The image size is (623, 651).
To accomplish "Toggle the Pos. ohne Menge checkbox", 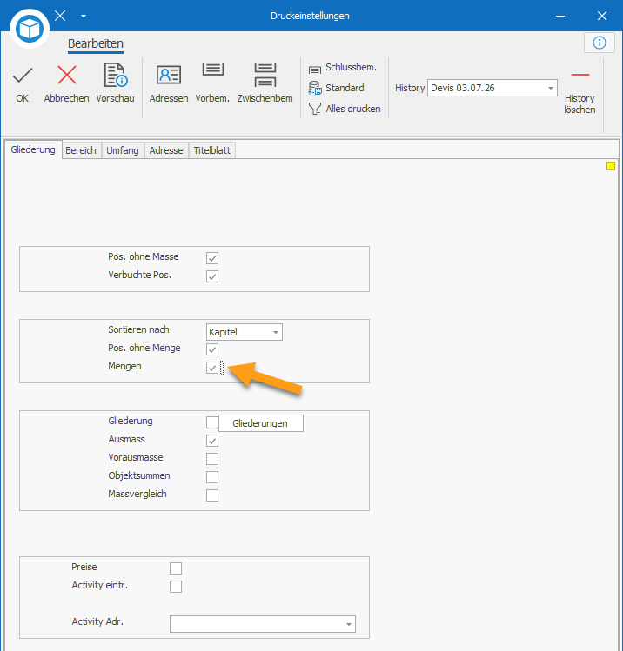I will [212, 349].
